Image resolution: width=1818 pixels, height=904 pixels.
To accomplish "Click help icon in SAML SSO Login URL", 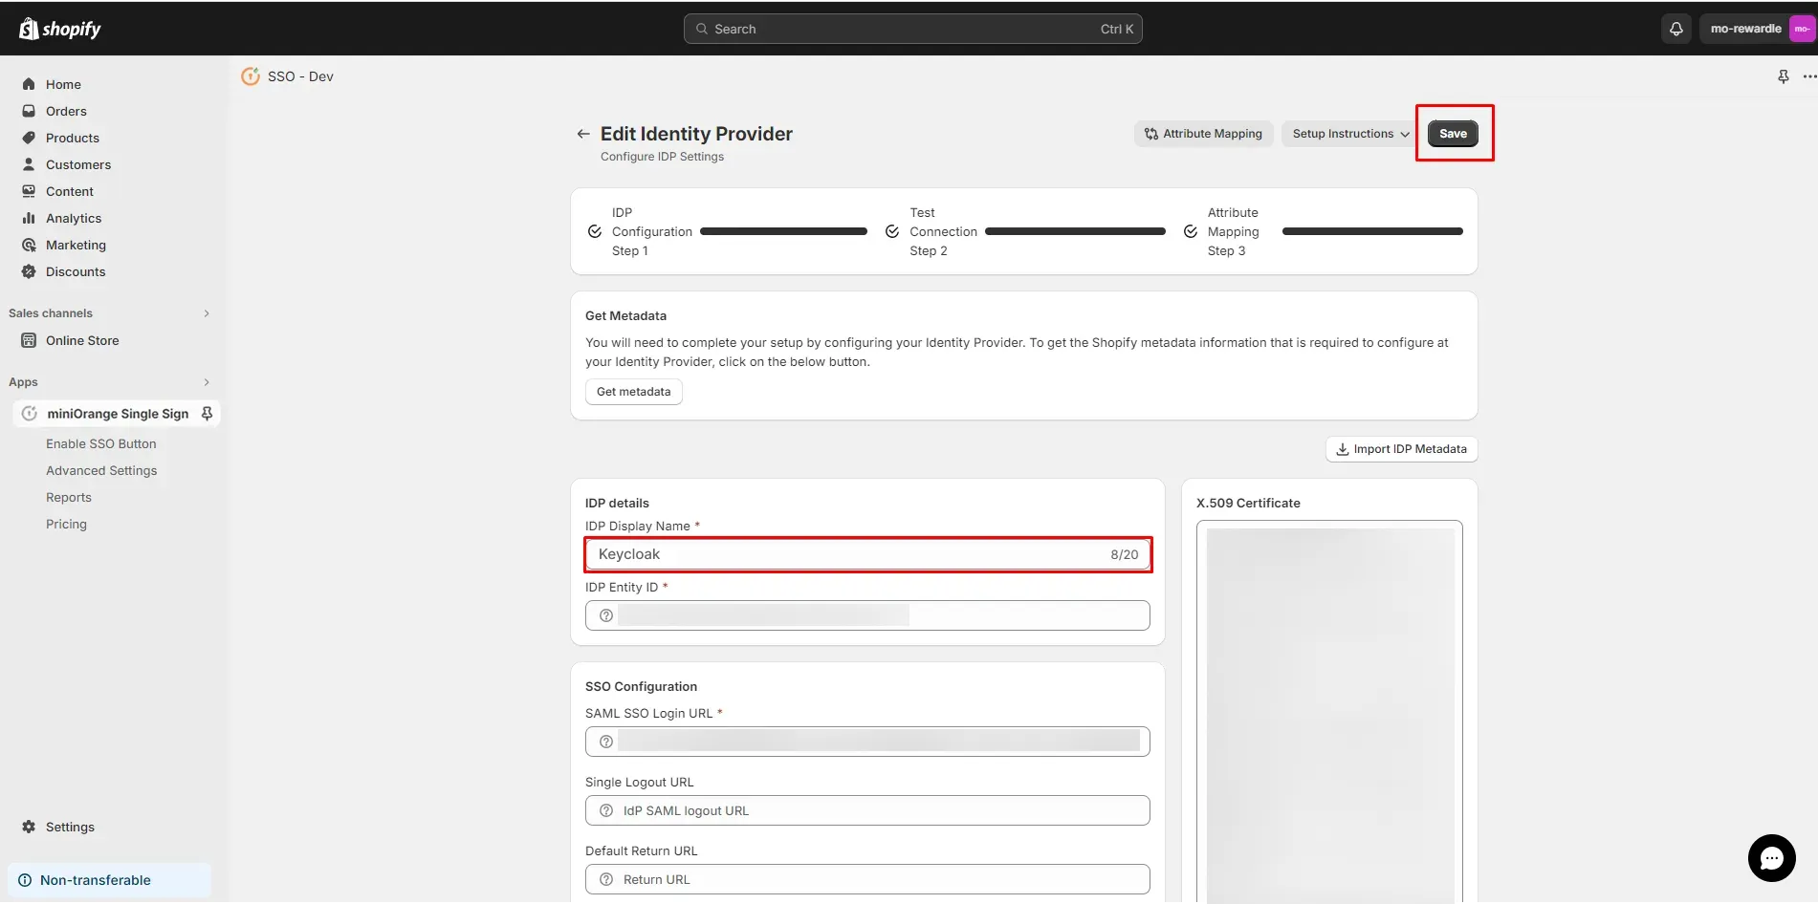I will [606, 742].
